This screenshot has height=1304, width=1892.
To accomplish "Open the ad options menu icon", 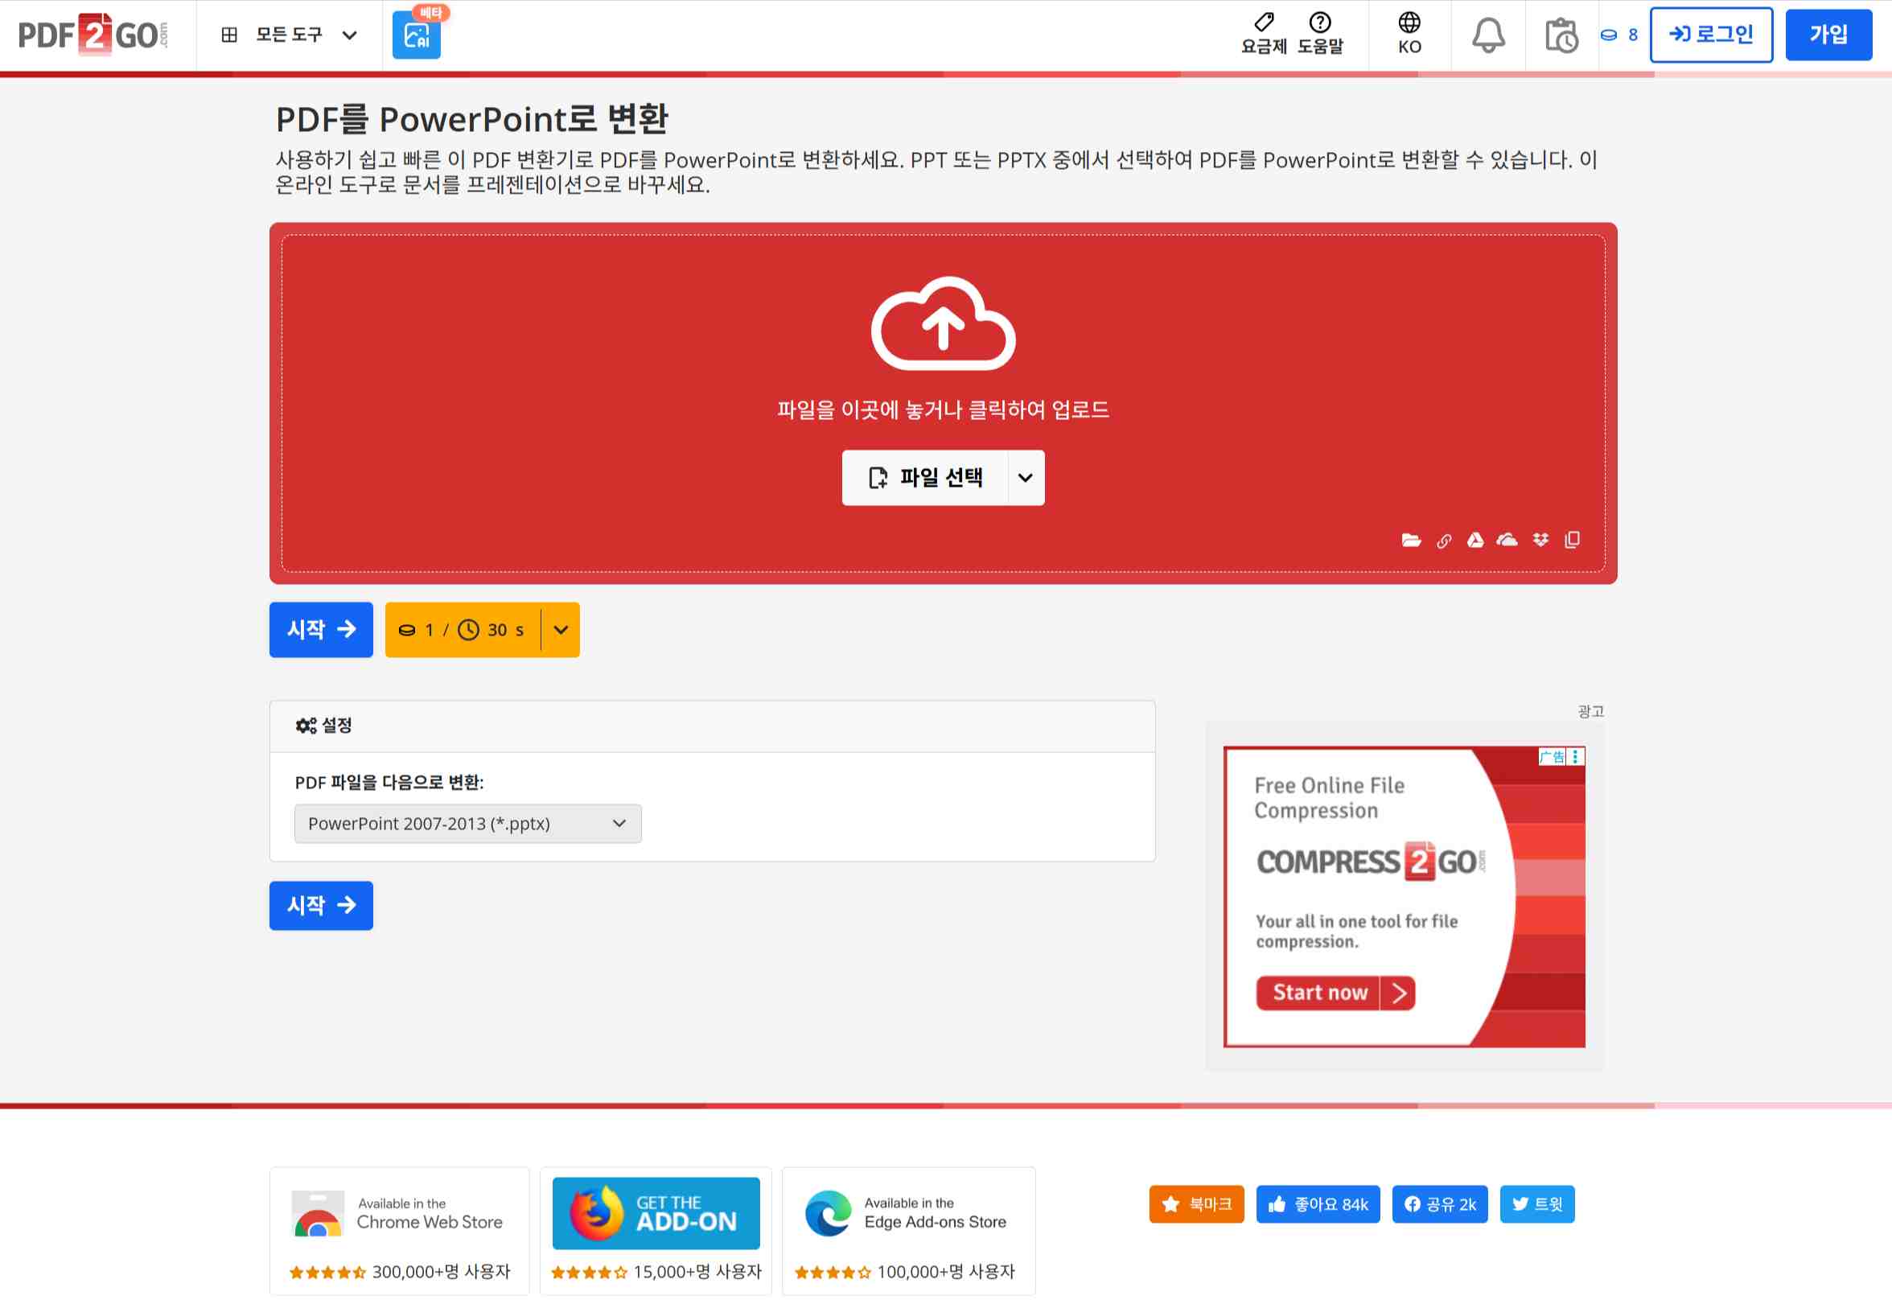I will point(1575,757).
